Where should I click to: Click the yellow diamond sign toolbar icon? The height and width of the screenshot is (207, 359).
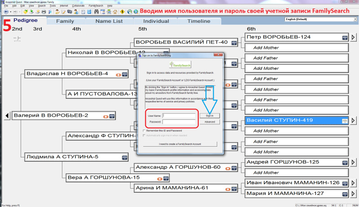(122, 12)
